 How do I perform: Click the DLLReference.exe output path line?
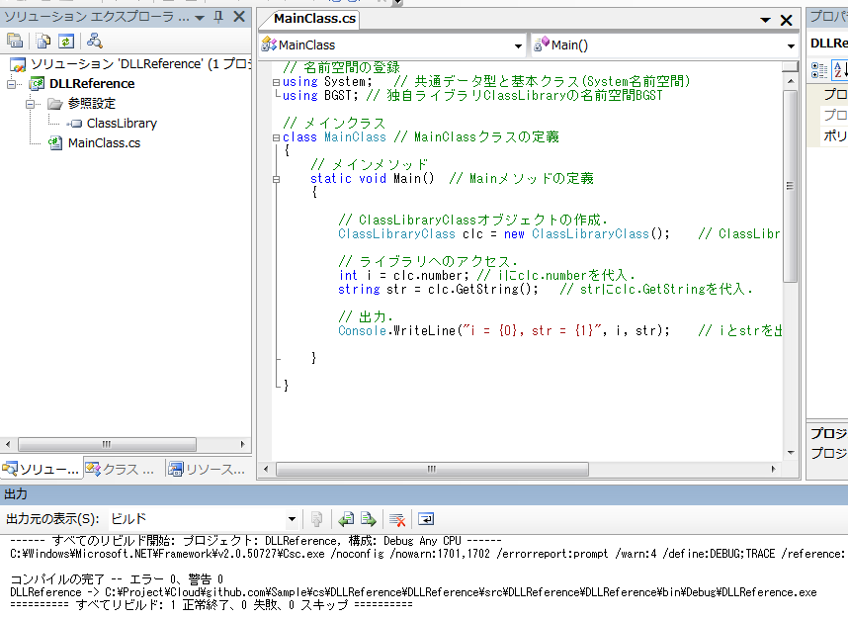tap(413, 592)
